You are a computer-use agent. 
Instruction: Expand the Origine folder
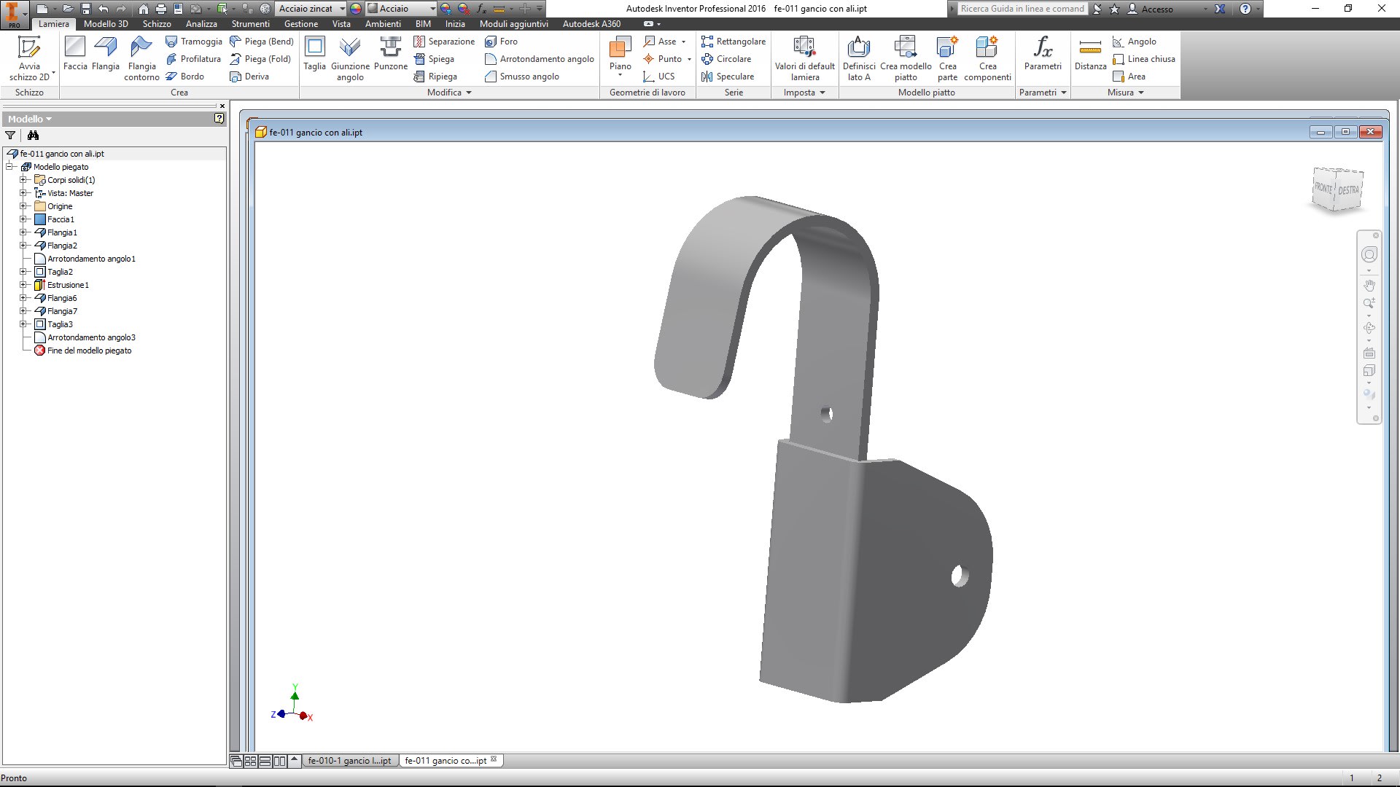[x=23, y=206]
